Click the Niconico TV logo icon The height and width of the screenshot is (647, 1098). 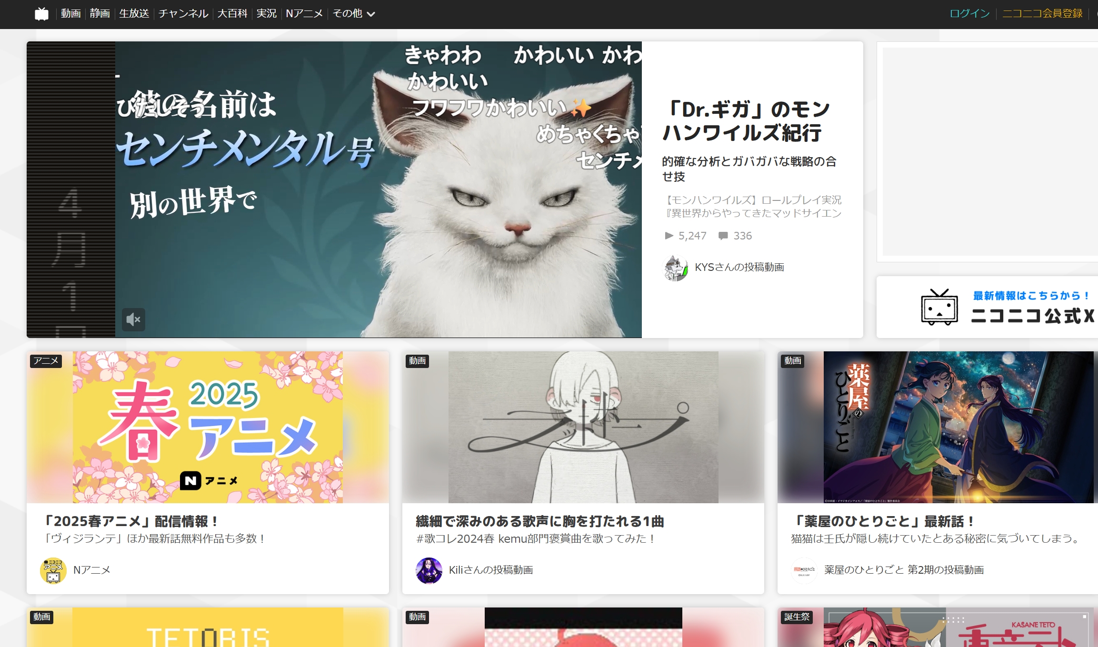pyautogui.click(x=41, y=14)
